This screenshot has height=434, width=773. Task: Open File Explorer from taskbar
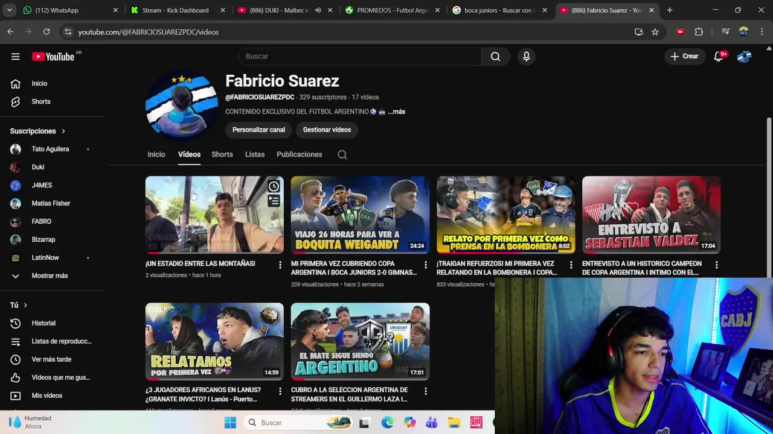[454, 423]
